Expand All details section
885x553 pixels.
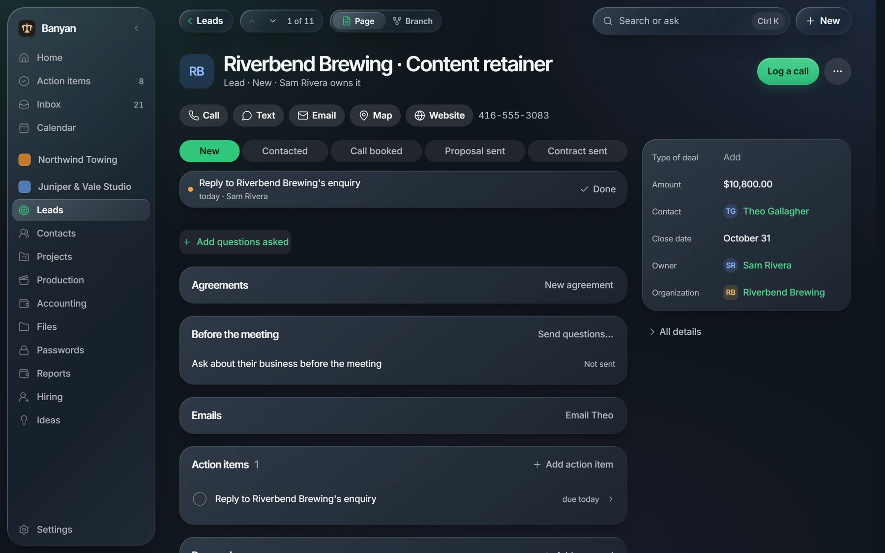click(675, 332)
